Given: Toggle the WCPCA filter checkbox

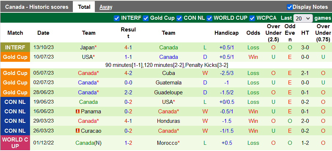Looking at the screenshot, I should coord(252,18).
